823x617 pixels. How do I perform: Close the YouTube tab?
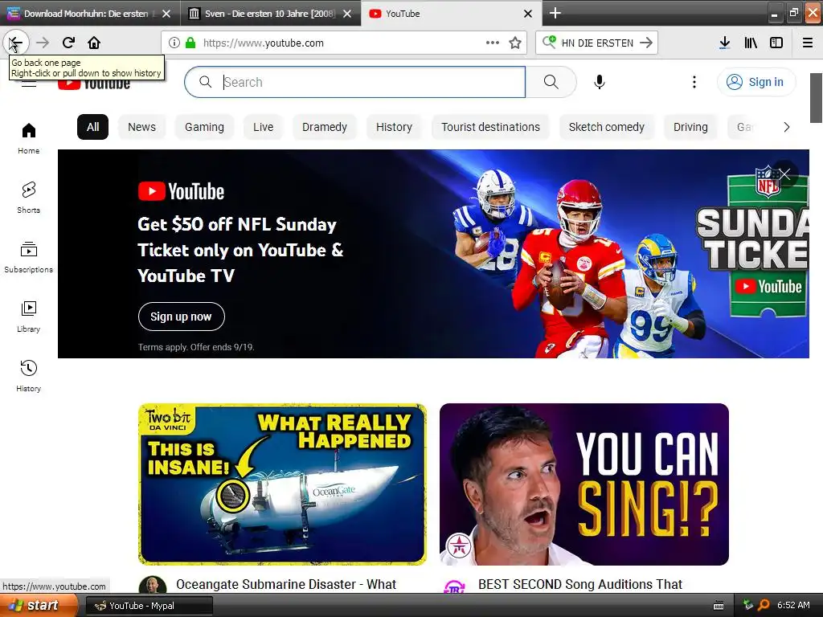pos(528,14)
